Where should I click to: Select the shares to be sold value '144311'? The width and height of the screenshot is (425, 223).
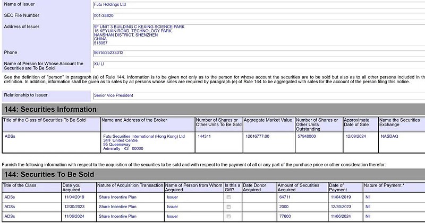[x=204, y=136]
